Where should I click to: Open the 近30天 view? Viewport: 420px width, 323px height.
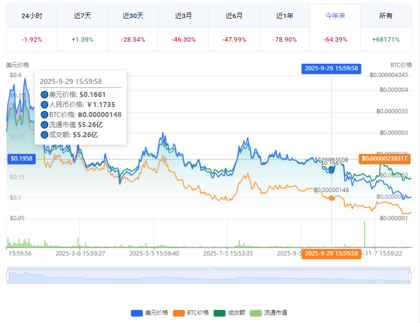coord(132,16)
